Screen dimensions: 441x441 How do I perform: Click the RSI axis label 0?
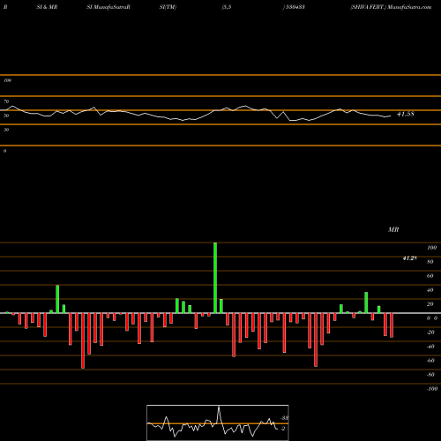(4, 151)
